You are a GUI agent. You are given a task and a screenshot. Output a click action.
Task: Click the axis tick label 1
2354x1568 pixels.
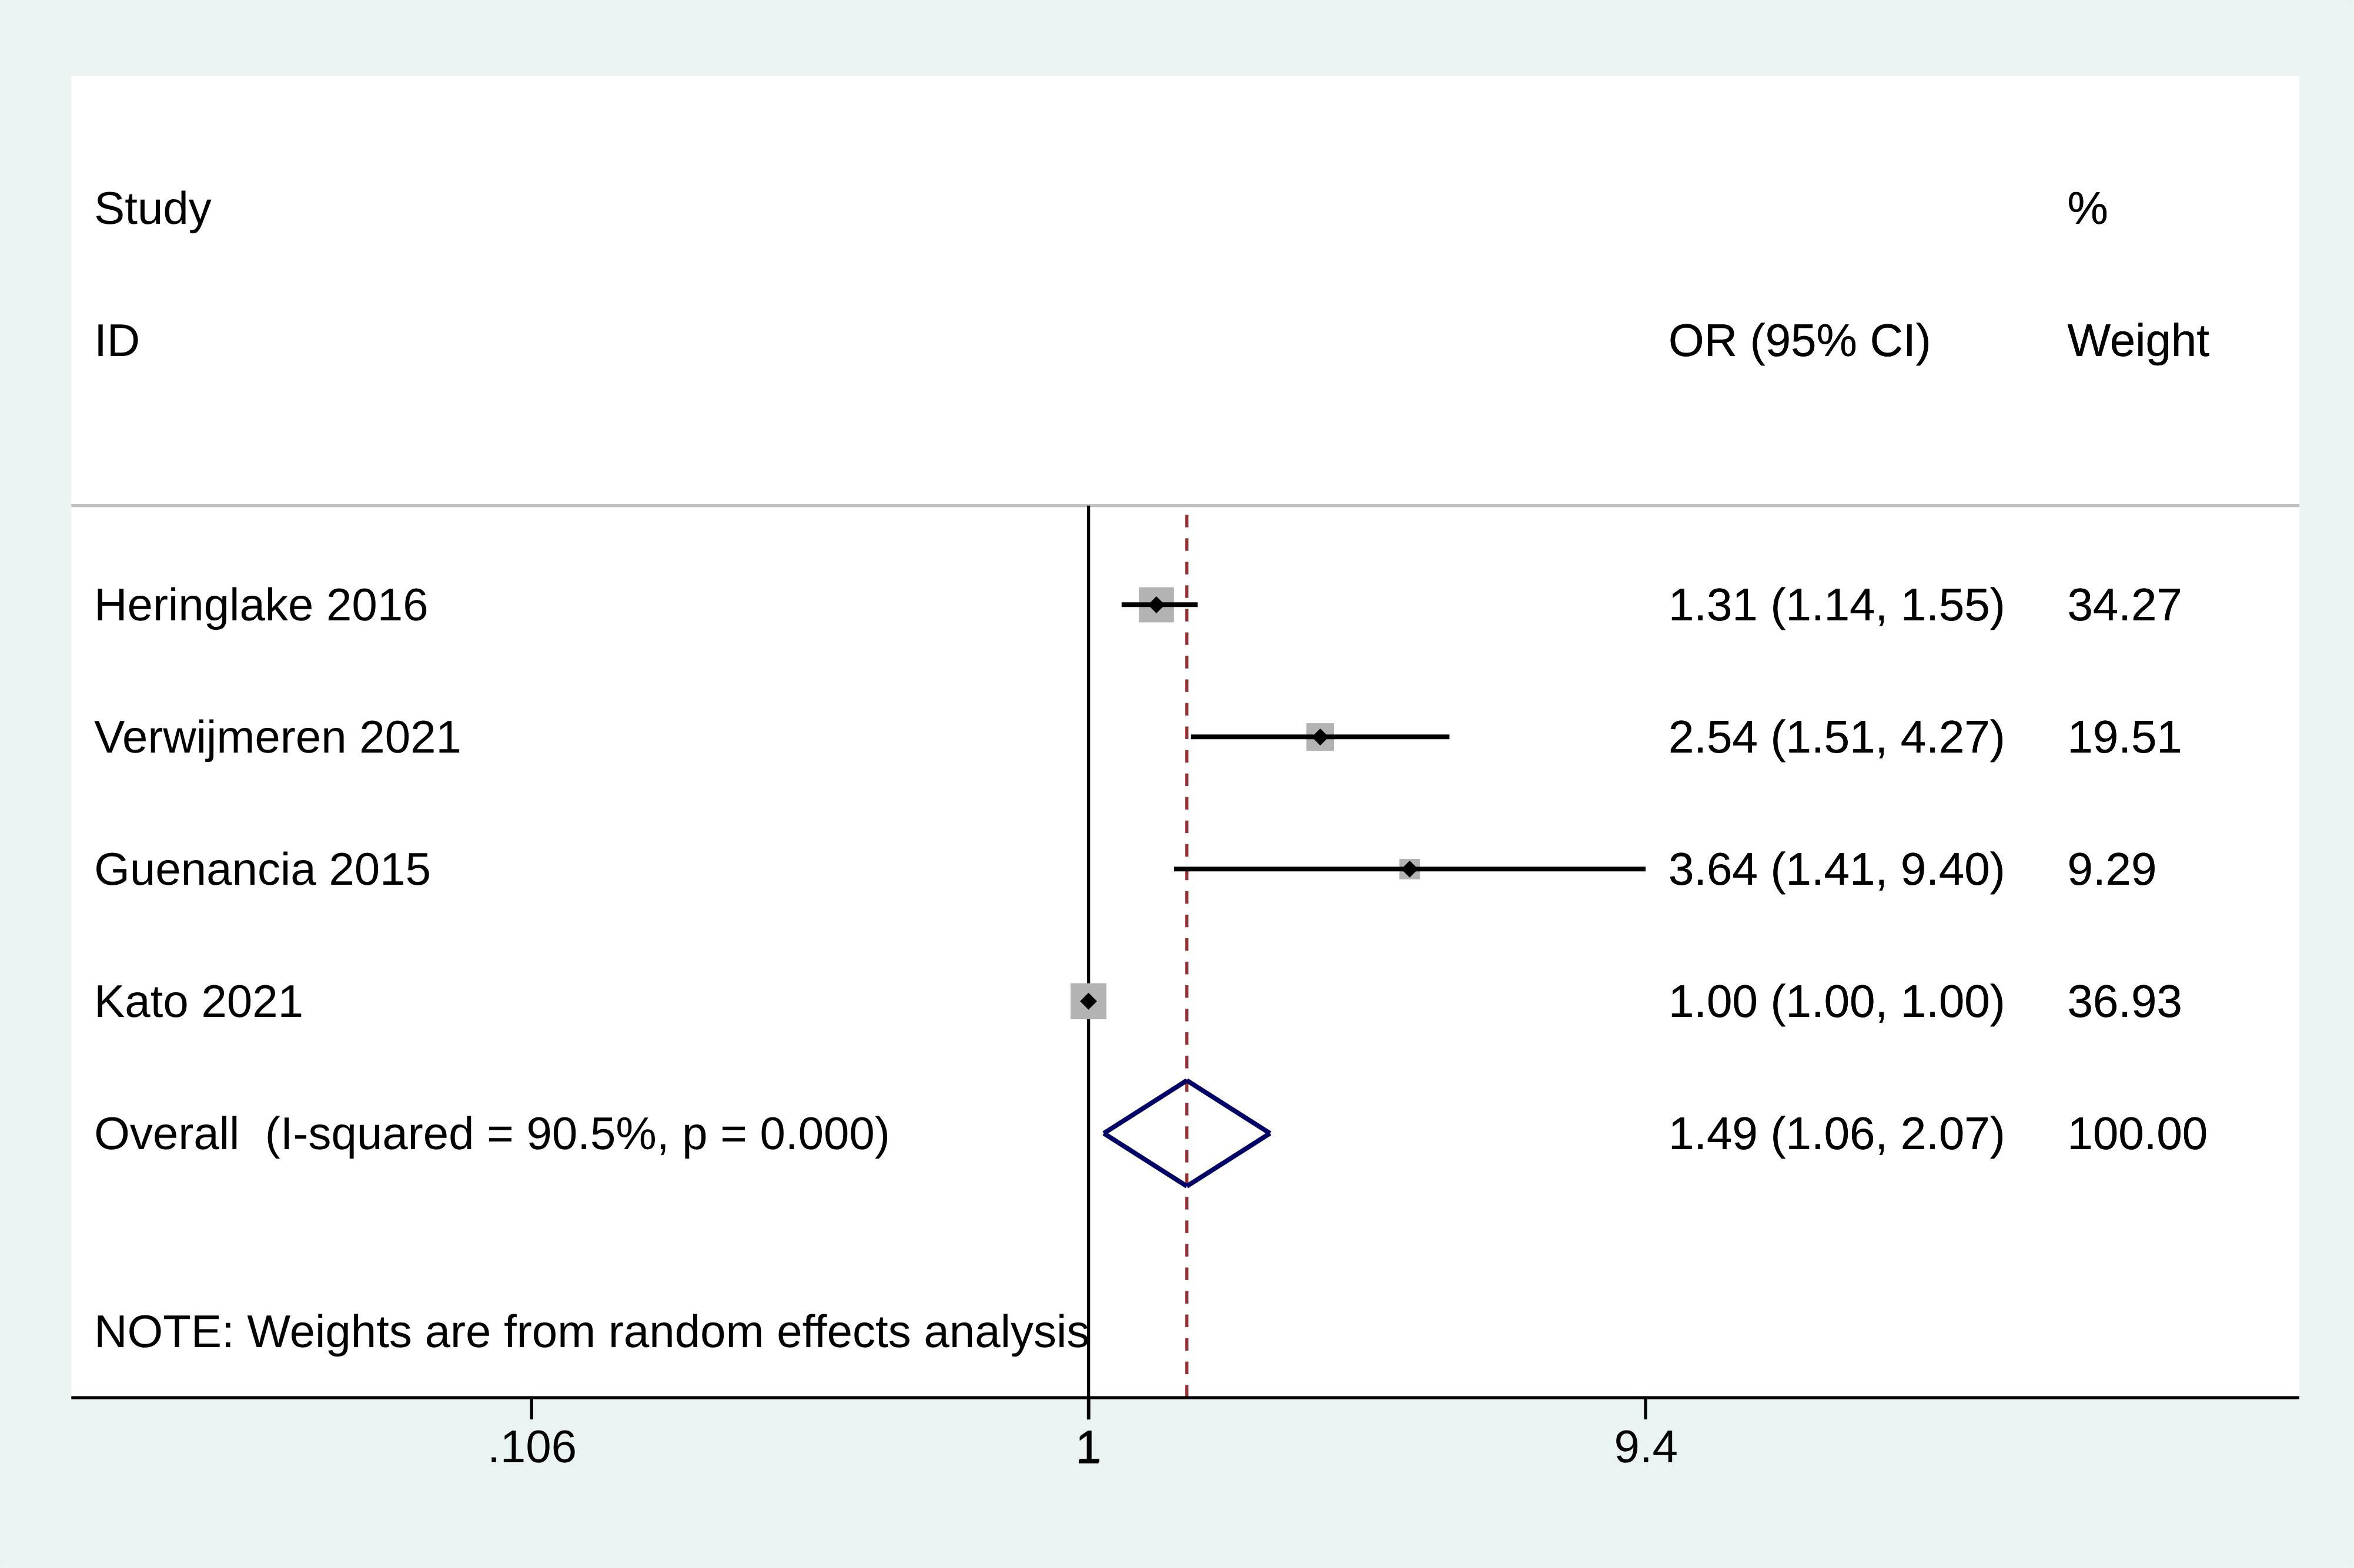[x=1088, y=1448]
